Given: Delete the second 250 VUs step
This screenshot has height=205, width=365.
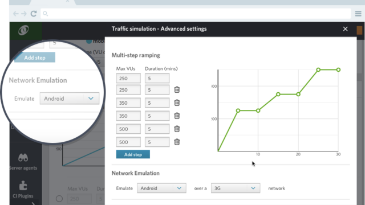Looking at the screenshot, I should (x=177, y=89).
